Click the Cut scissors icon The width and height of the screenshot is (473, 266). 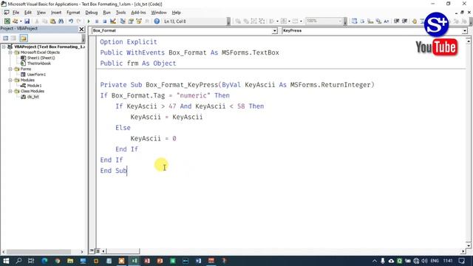[x=37, y=21]
